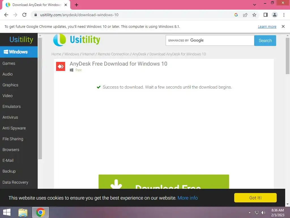Screen dimensions: 290x218
Task: Open the volume speaker tray icon
Action: 263,213
